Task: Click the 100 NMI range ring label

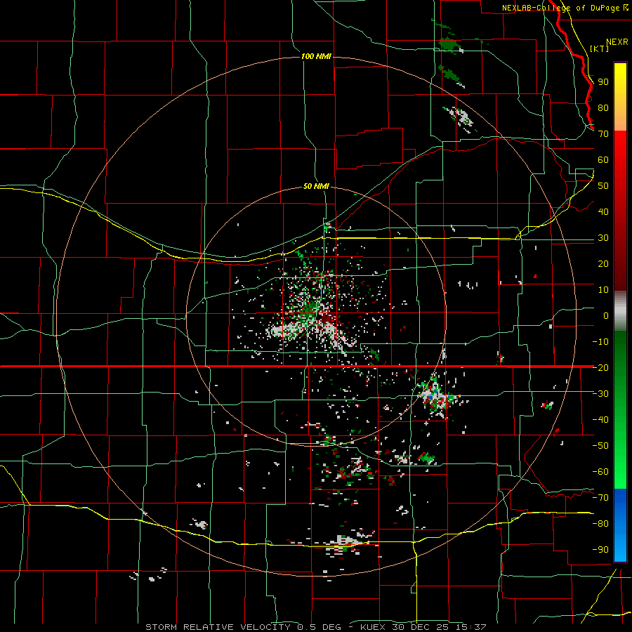Action: click(316, 56)
